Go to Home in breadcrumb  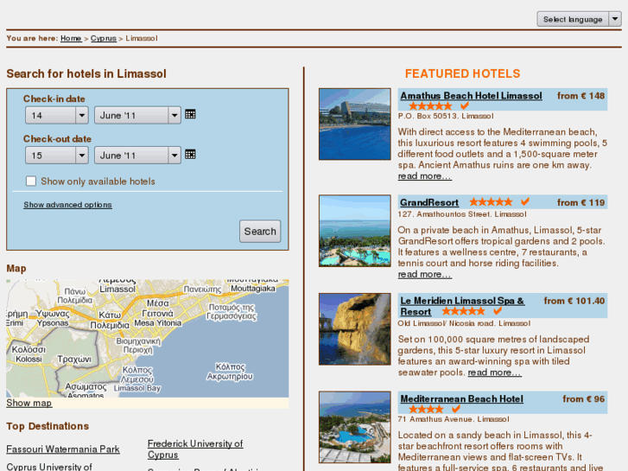[x=71, y=39]
